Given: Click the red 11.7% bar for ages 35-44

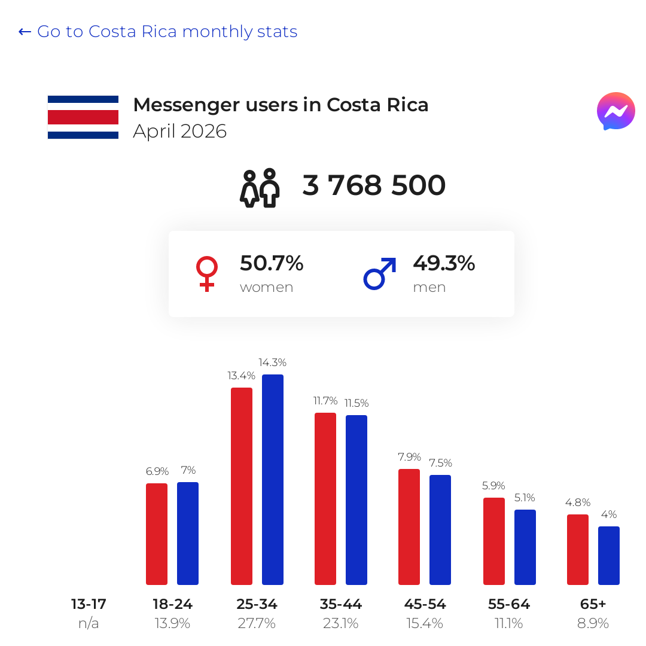Looking at the screenshot, I should [325, 498].
